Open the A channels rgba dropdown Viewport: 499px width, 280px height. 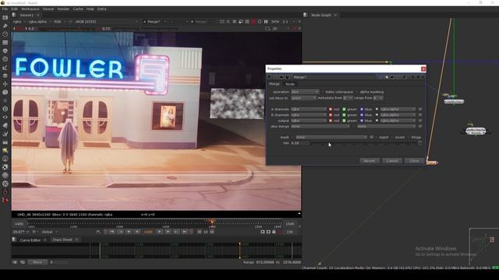coord(309,109)
